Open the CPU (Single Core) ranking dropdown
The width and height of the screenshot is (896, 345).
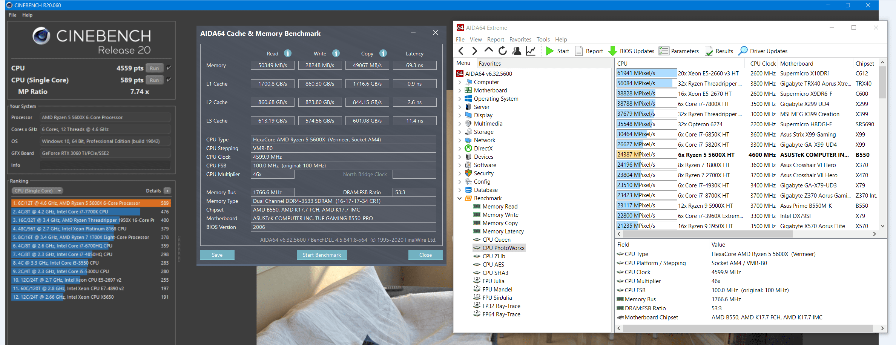pyautogui.click(x=37, y=191)
